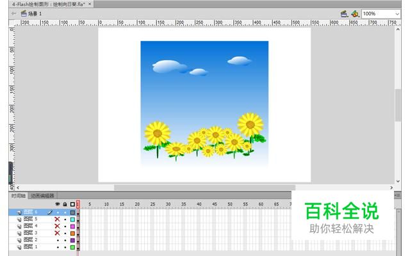The image size is (410, 256).
Task: Click the red playhead at frame 1
Action: pyautogui.click(x=78, y=204)
